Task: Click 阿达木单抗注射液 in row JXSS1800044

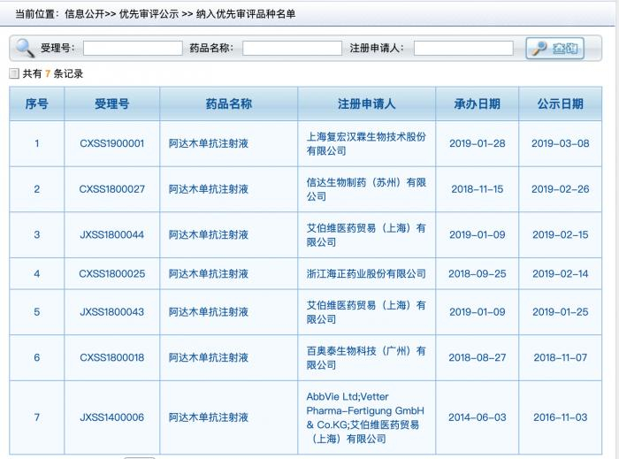Action: coord(209,235)
